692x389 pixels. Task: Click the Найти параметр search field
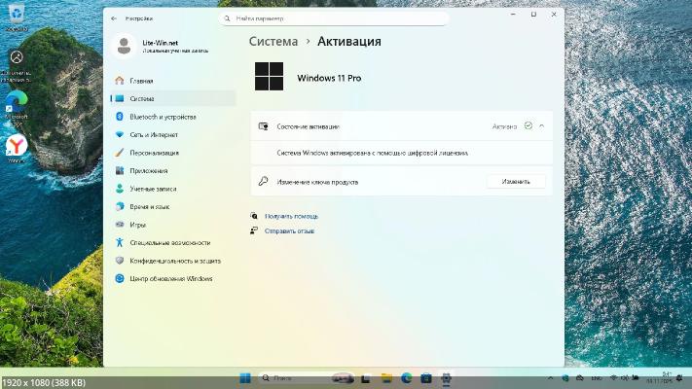pyautogui.click(x=334, y=18)
